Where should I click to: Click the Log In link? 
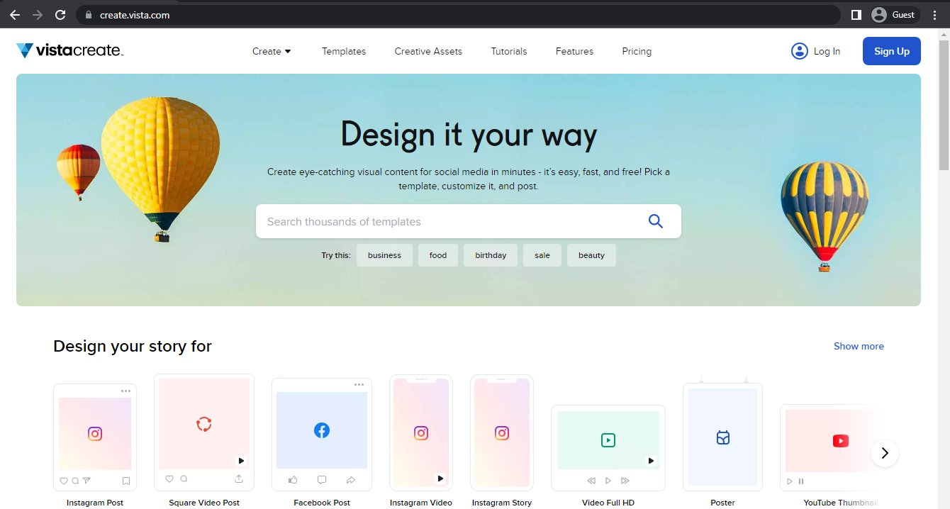click(x=827, y=51)
